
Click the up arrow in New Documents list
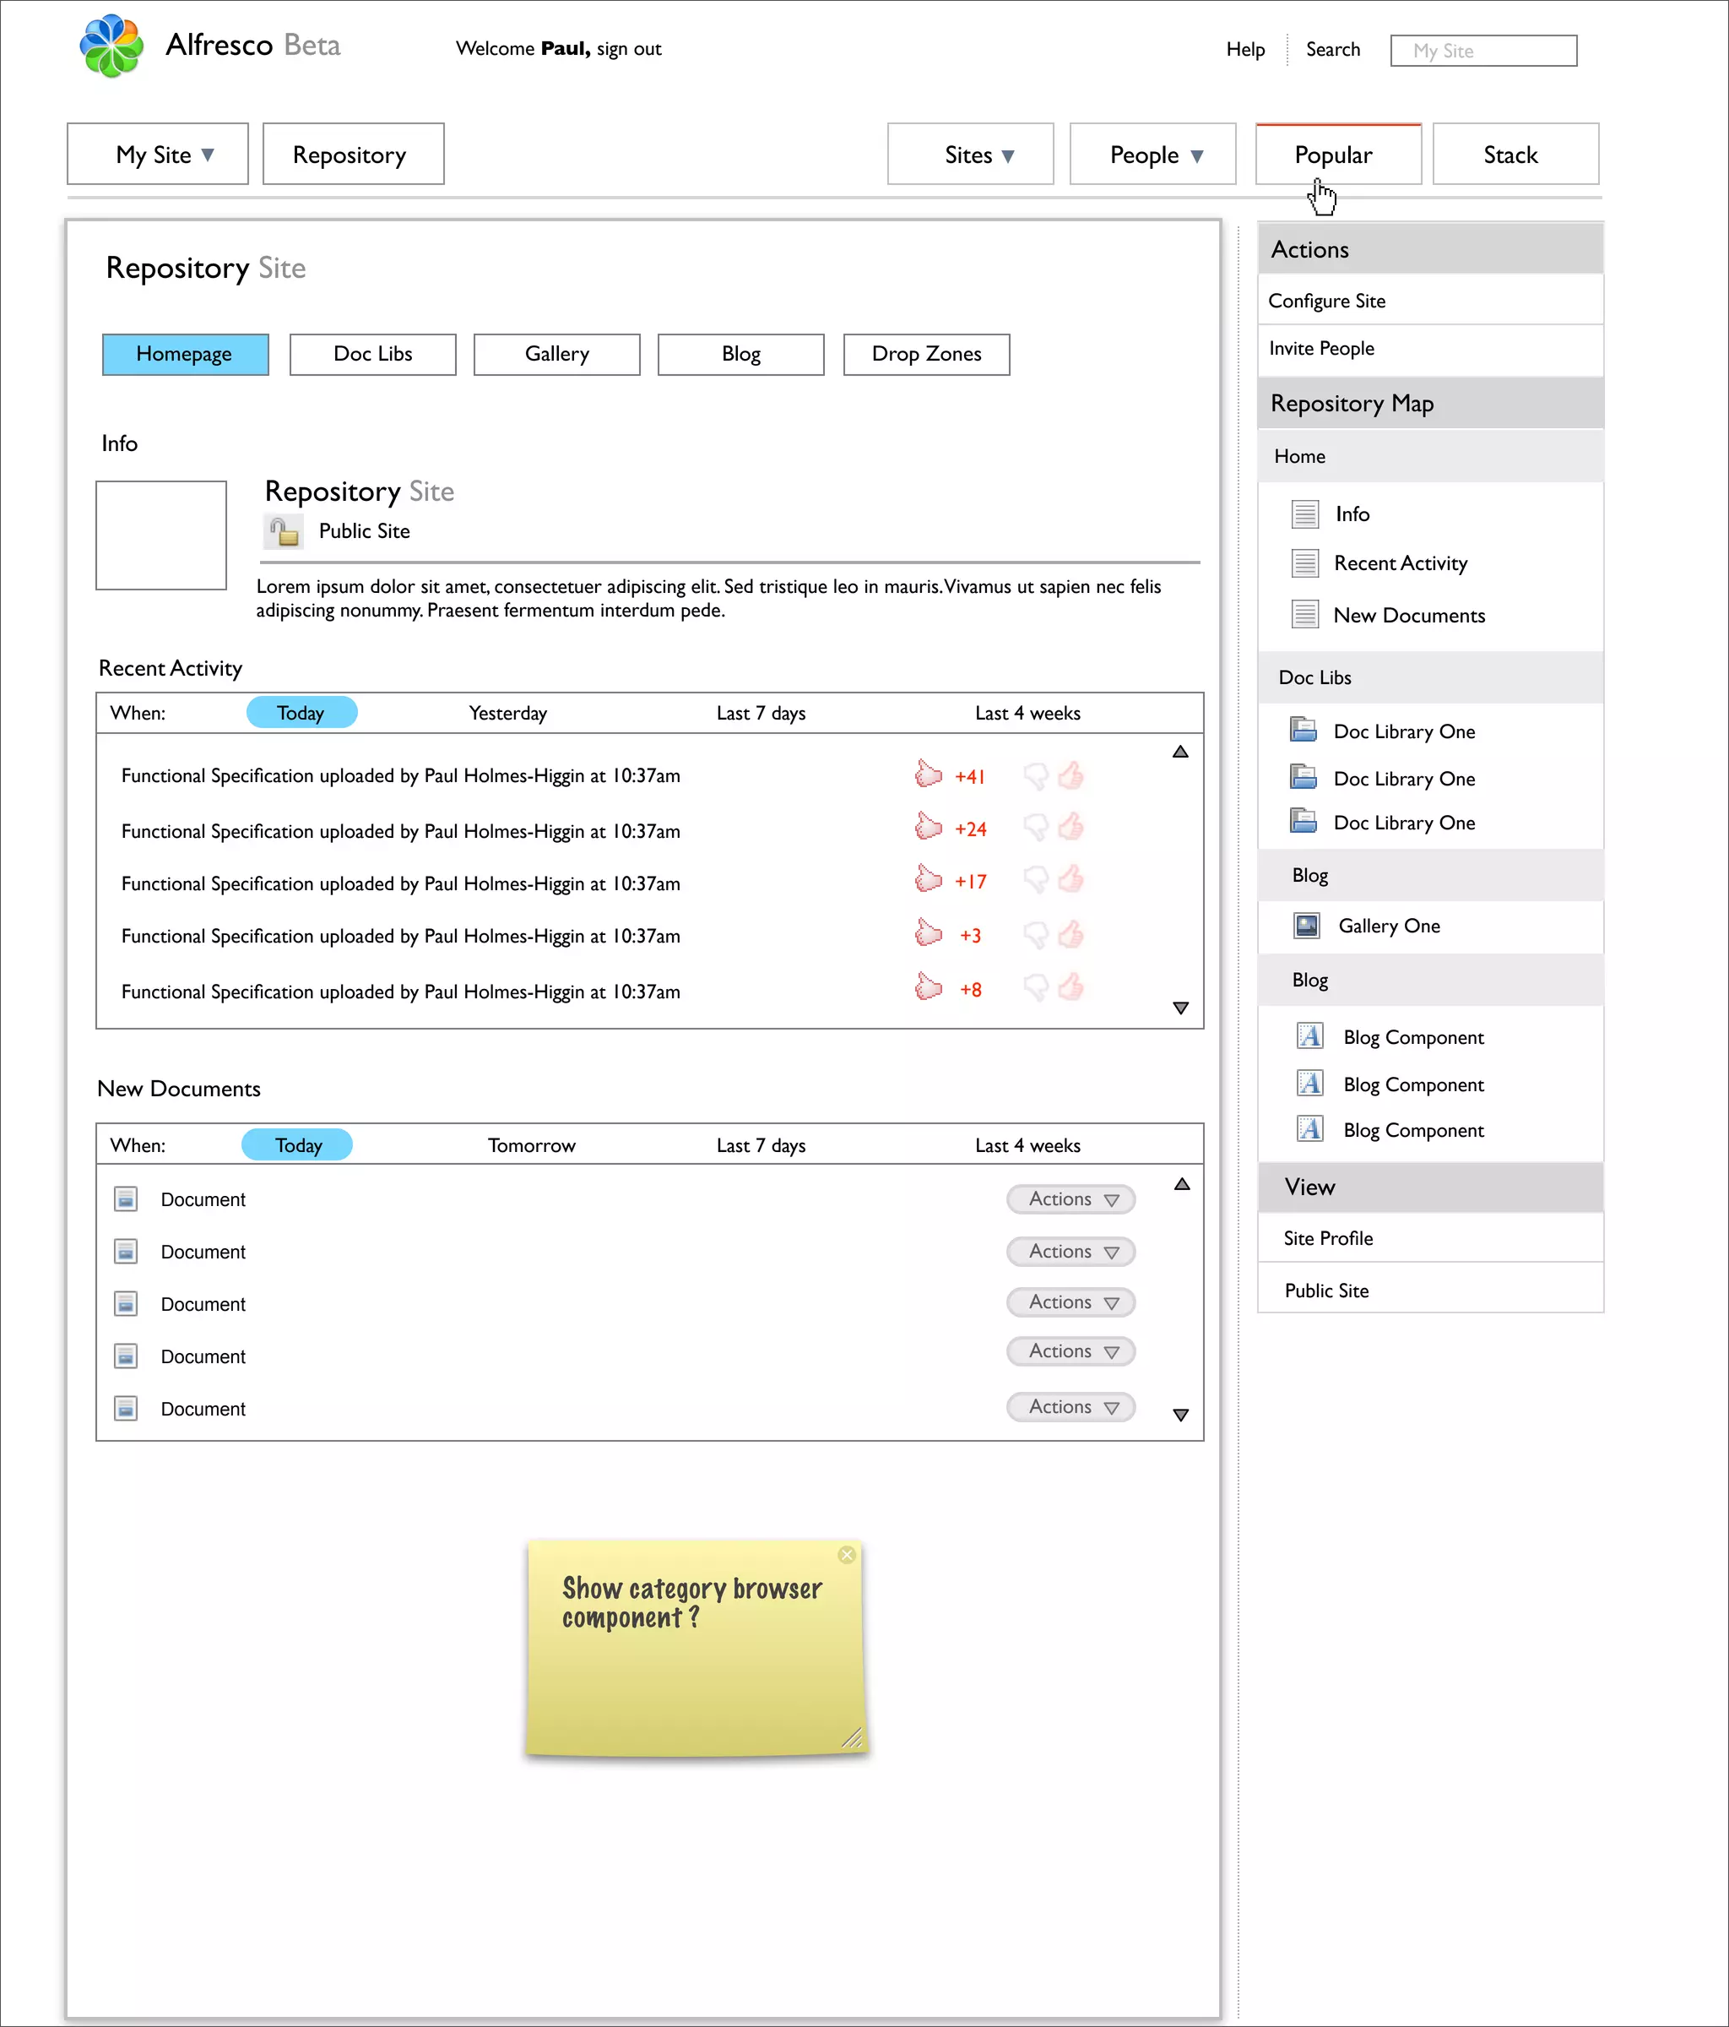[x=1181, y=1184]
